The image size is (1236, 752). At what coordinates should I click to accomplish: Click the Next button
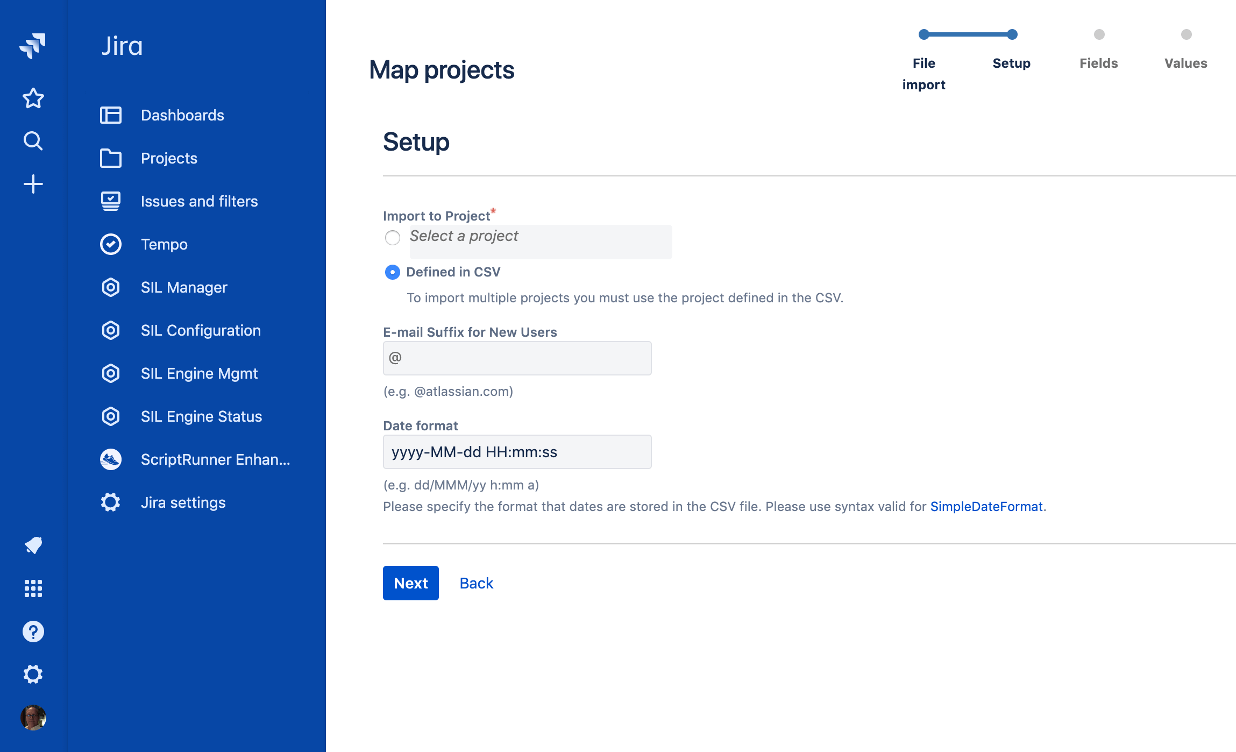tap(410, 583)
